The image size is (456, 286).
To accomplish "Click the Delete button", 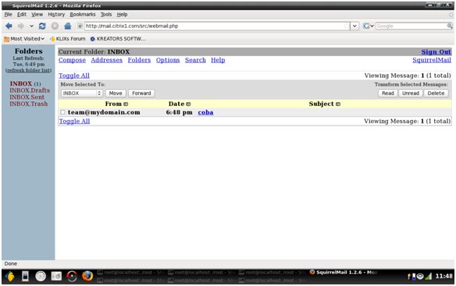I will (436, 94).
